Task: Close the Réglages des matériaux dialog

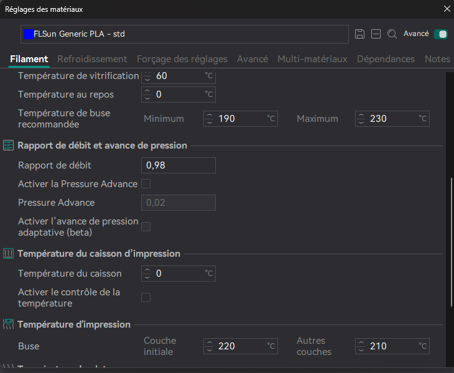Action: click(447, 9)
